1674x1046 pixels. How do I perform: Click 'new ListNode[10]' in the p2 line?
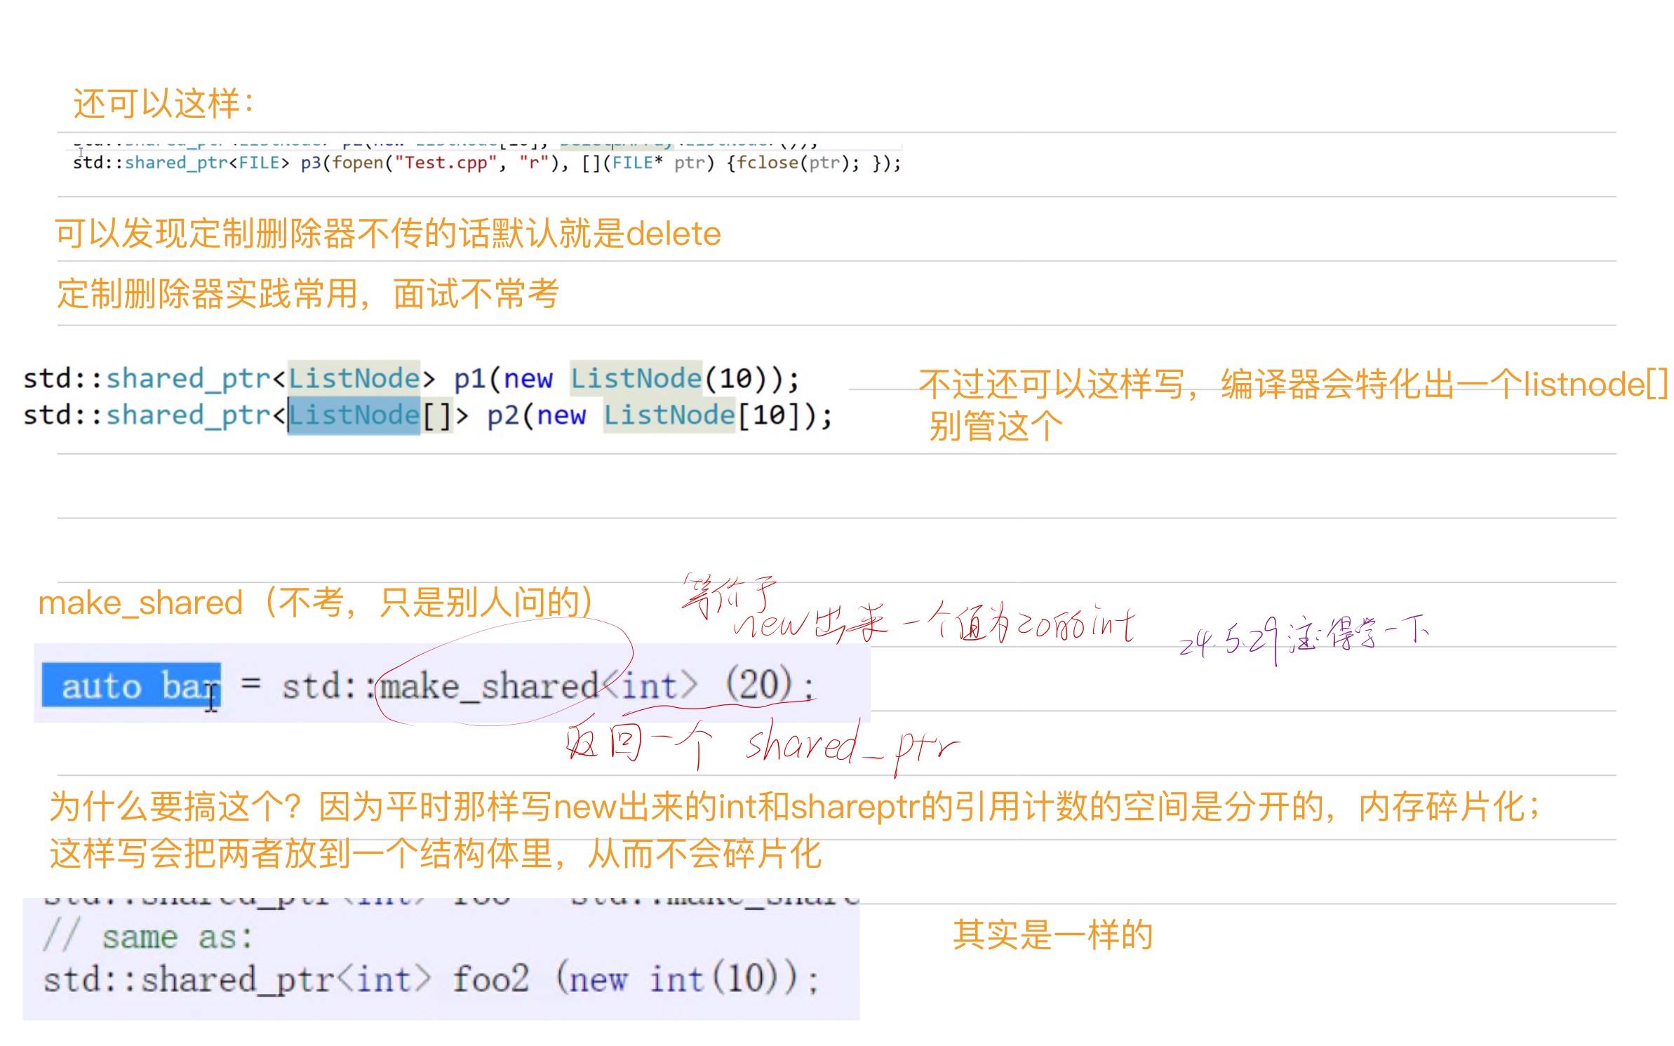pos(667,415)
